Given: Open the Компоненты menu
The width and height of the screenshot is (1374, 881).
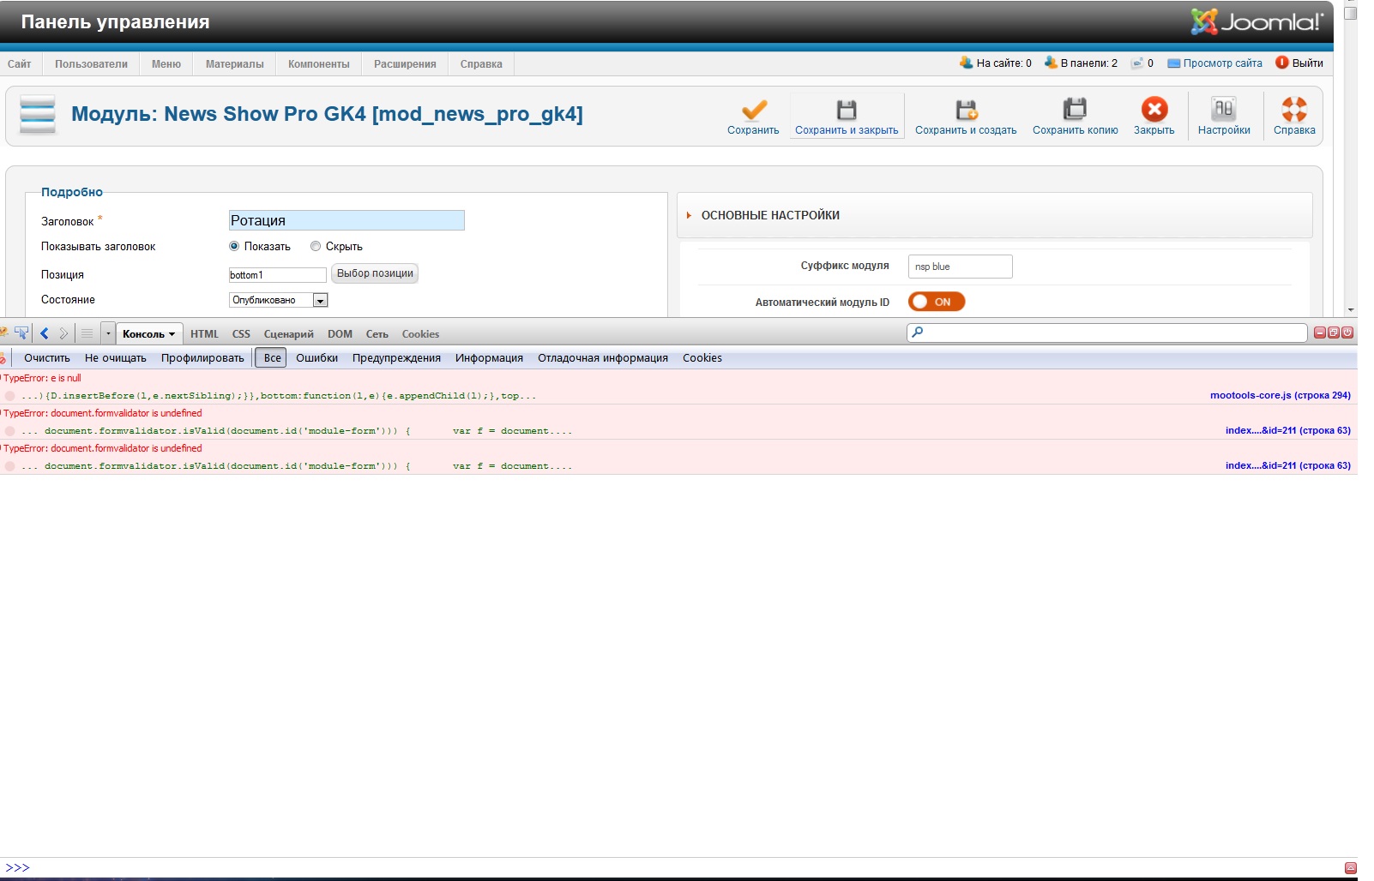Looking at the screenshot, I should (319, 63).
